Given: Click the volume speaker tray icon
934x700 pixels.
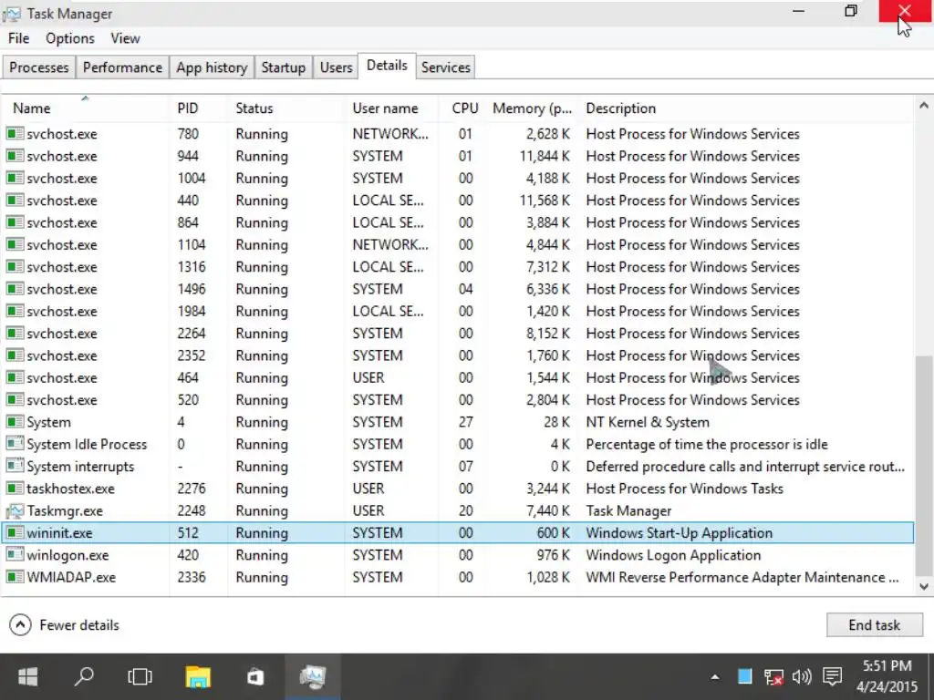Looking at the screenshot, I should [802, 677].
